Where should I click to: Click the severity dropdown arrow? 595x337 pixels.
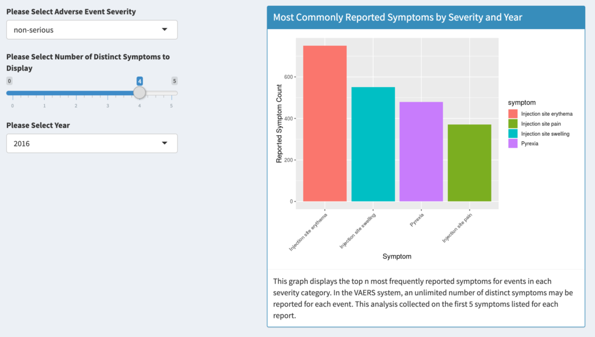164,30
